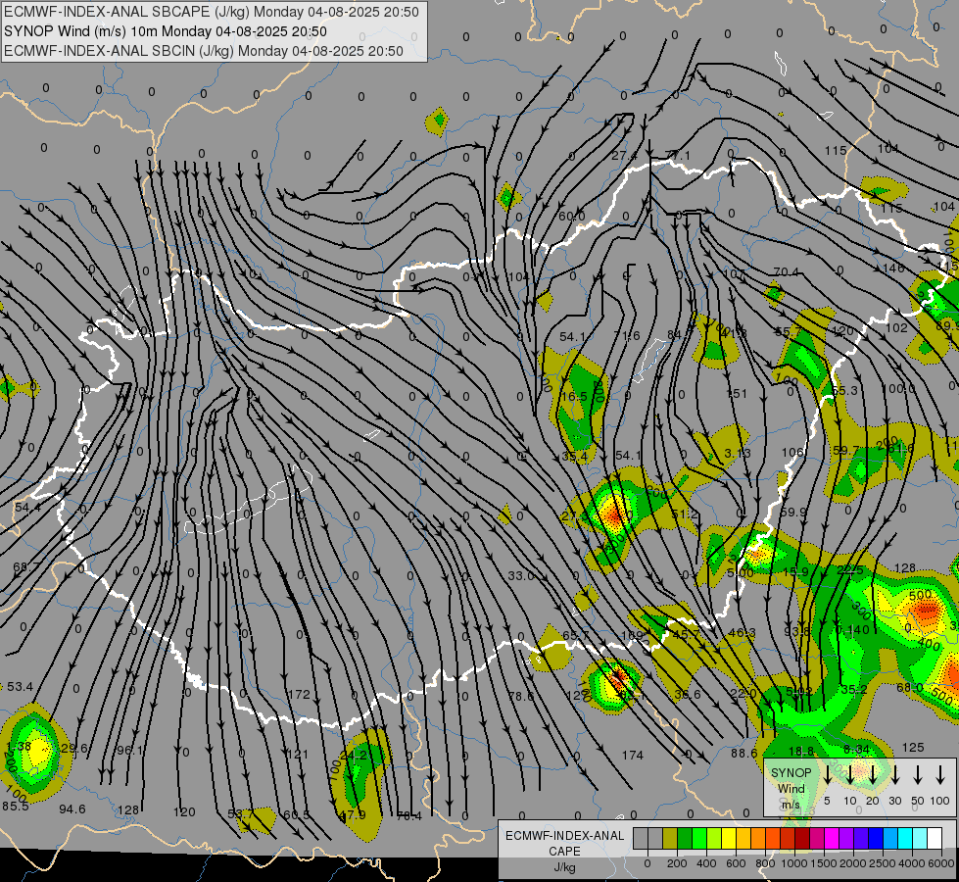
Task: Click the map value 71.6
Action: pos(627,335)
